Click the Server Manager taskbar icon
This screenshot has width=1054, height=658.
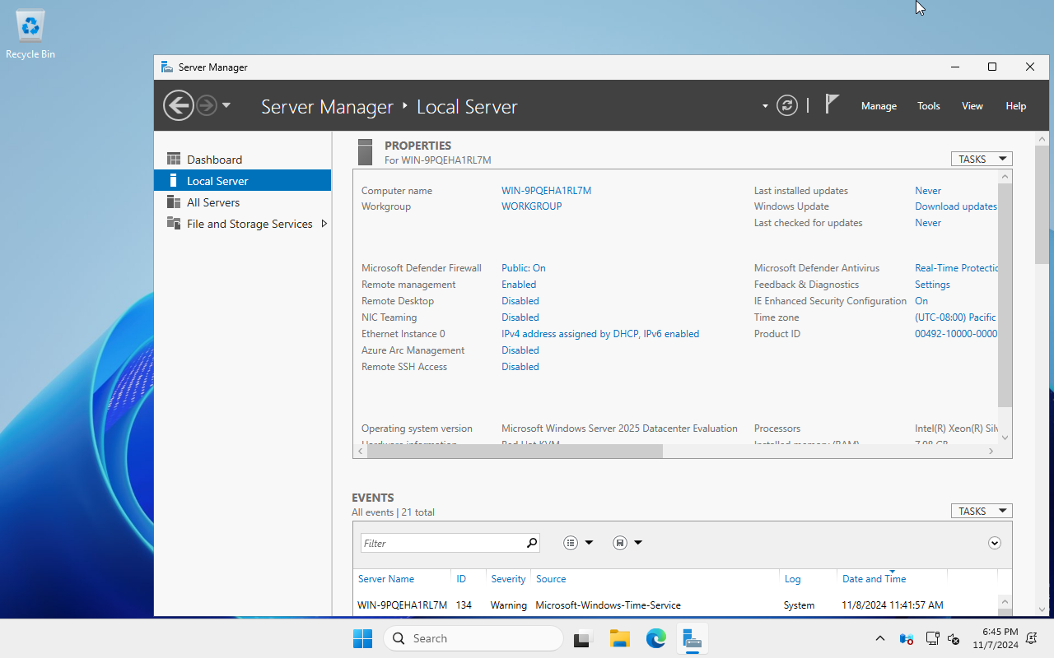(x=693, y=638)
